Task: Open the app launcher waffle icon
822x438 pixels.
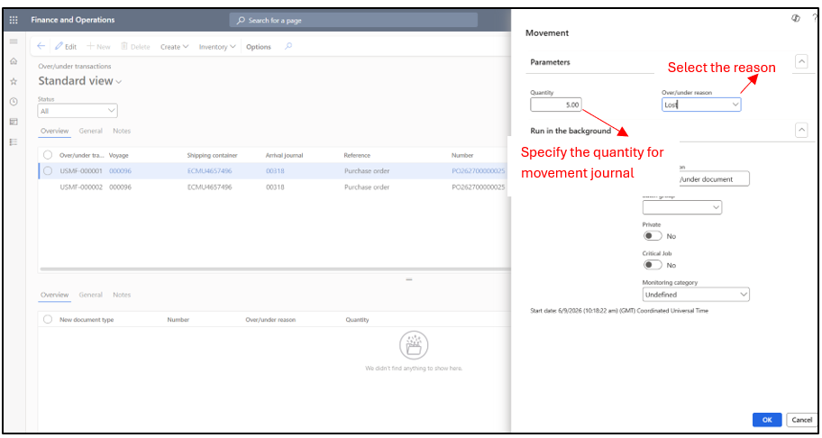Action: coord(14,20)
